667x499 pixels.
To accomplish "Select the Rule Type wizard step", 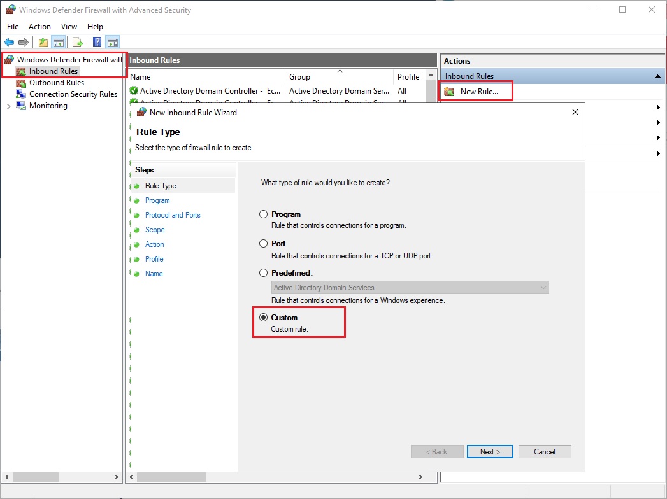I will point(161,186).
